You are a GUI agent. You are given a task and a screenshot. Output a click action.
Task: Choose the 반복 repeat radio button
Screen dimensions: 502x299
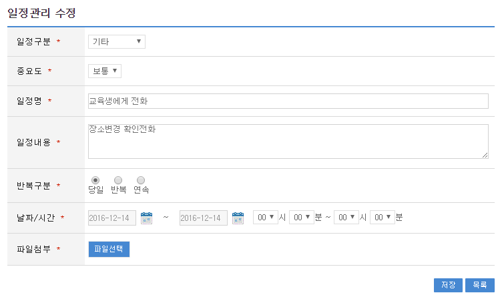[x=118, y=180]
